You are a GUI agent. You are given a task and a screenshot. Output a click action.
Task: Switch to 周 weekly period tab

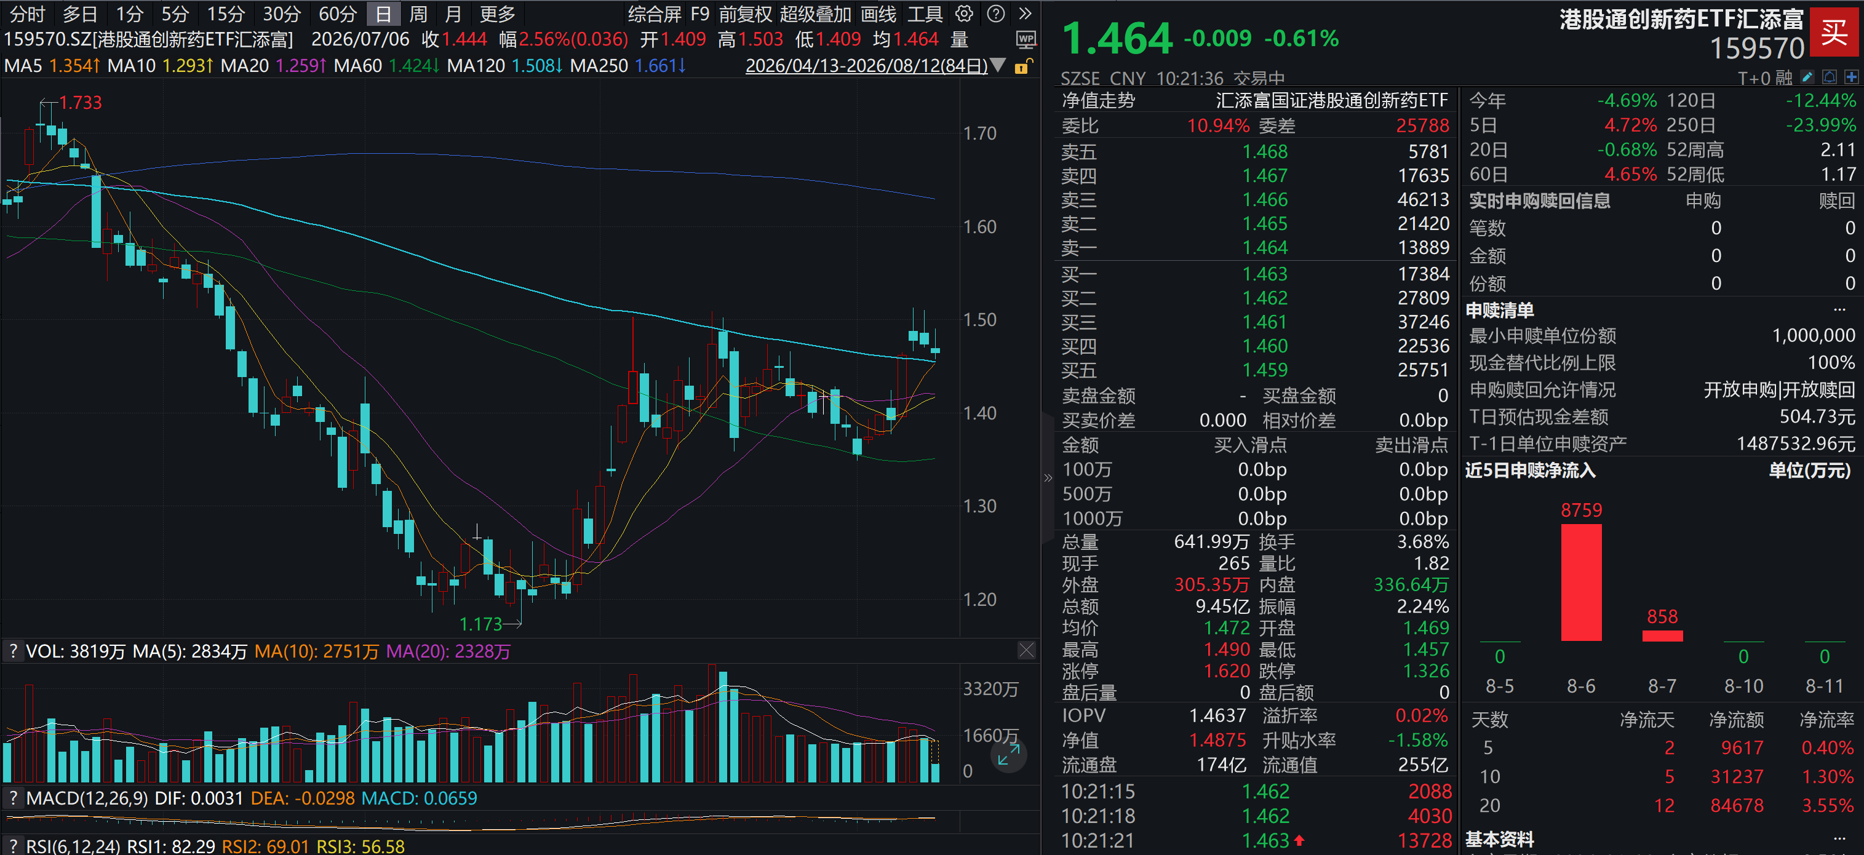coord(418,14)
